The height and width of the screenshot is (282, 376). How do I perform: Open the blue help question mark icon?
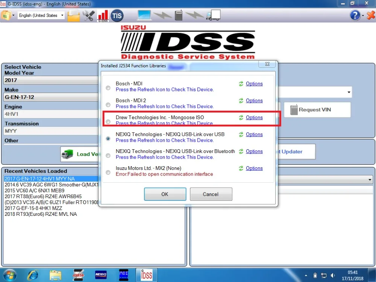point(355,15)
